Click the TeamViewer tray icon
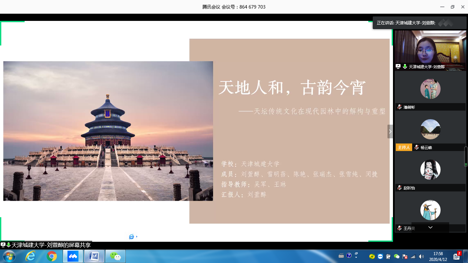This screenshot has width=468, height=263. click(380, 256)
